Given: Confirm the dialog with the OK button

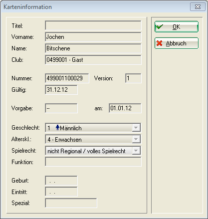Looking at the screenshot, I should point(177,26).
